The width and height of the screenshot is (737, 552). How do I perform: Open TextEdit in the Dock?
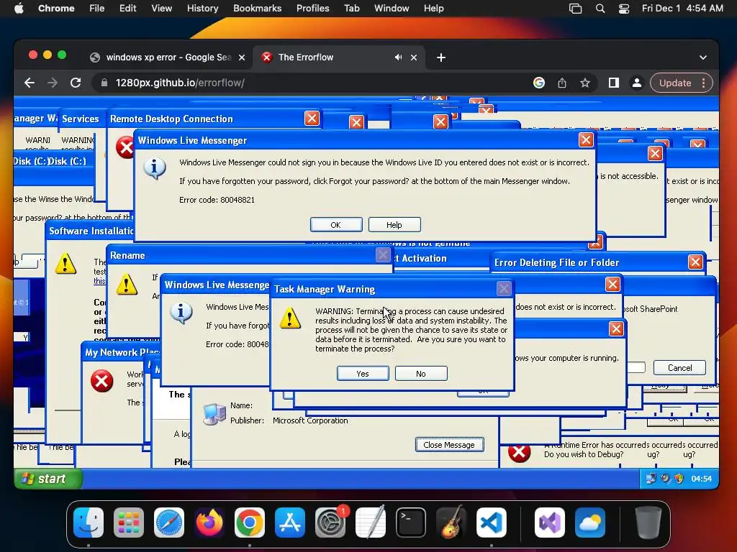click(x=371, y=523)
